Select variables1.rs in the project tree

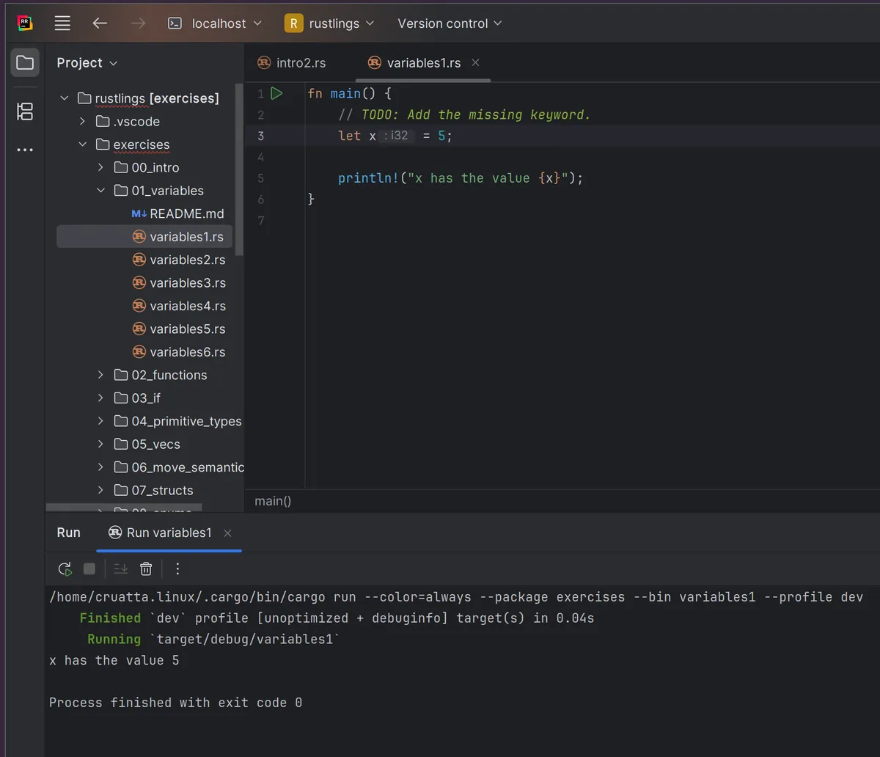tap(144, 237)
